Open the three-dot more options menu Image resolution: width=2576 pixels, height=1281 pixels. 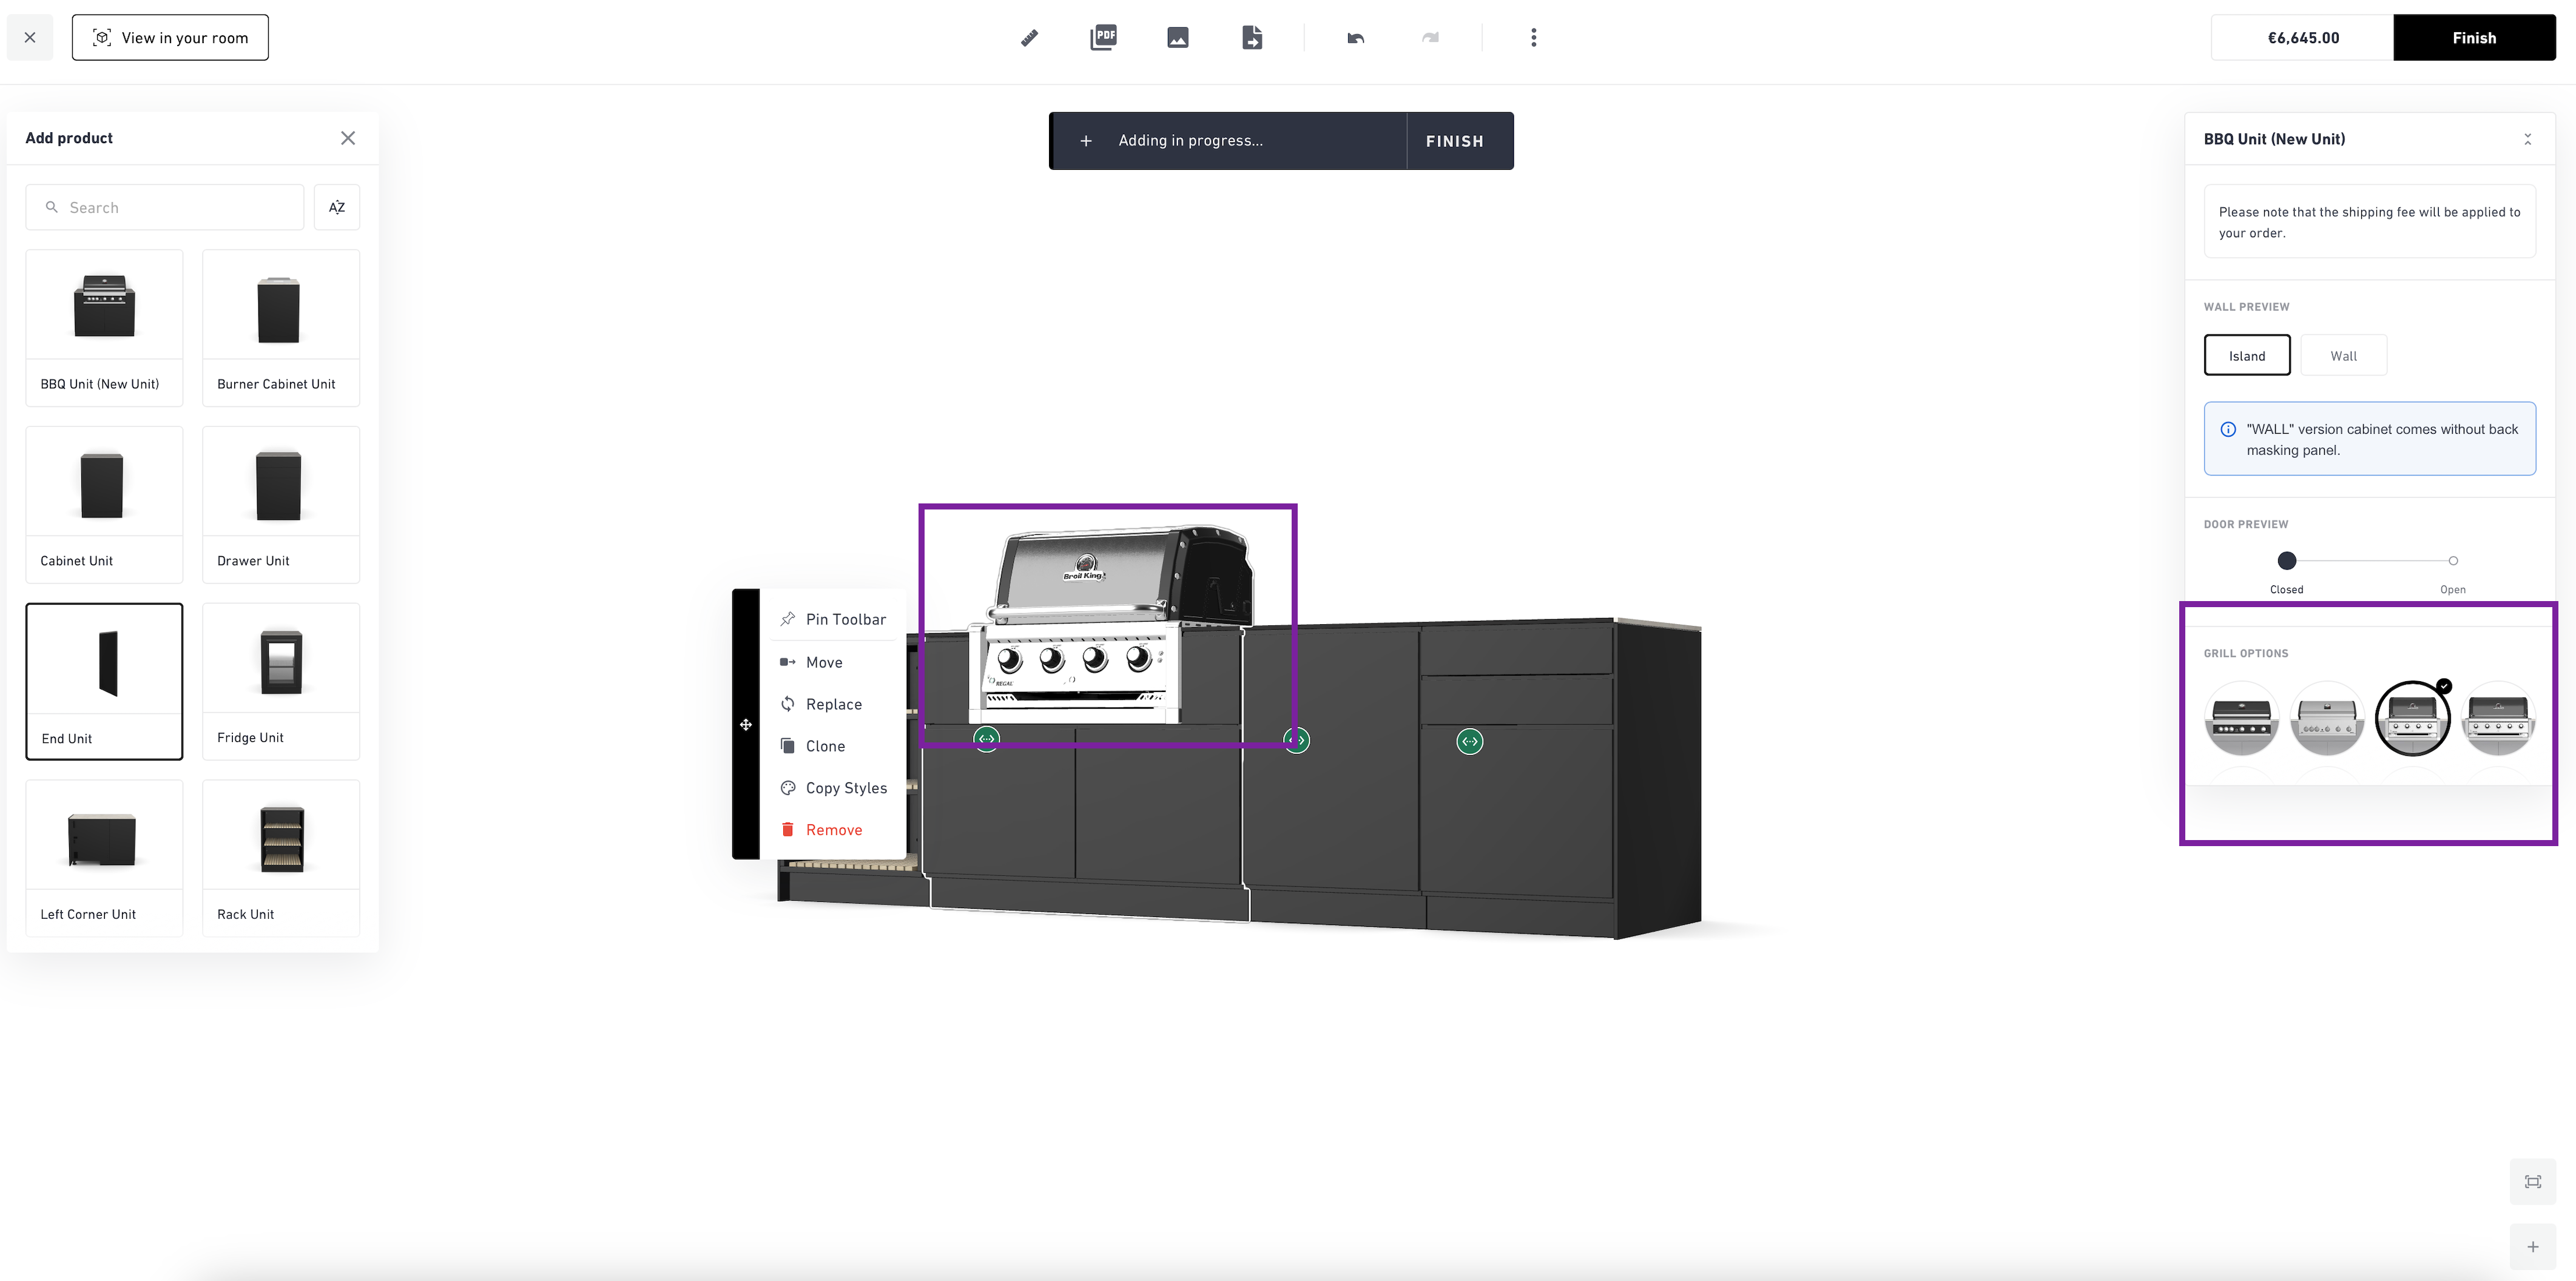[x=1533, y=38]
